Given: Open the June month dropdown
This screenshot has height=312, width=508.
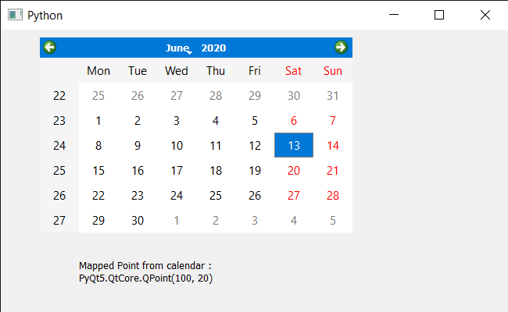Looking at the screenshot, I should tap(179, 48).
